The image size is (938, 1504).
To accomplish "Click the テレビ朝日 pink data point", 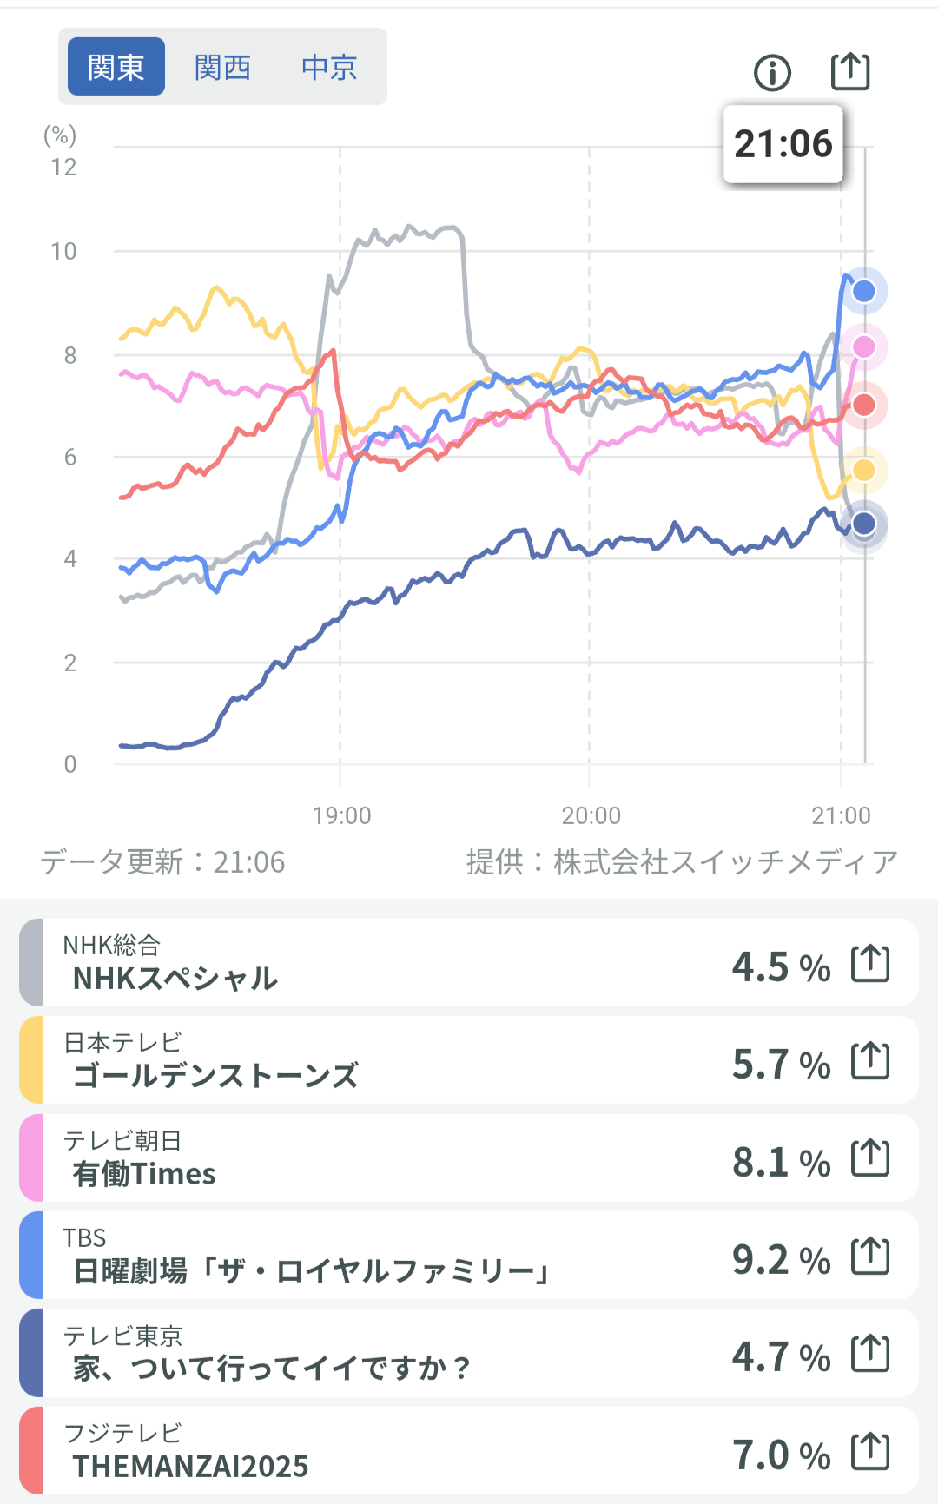I will pyautogui.click(x=863, y=347).
